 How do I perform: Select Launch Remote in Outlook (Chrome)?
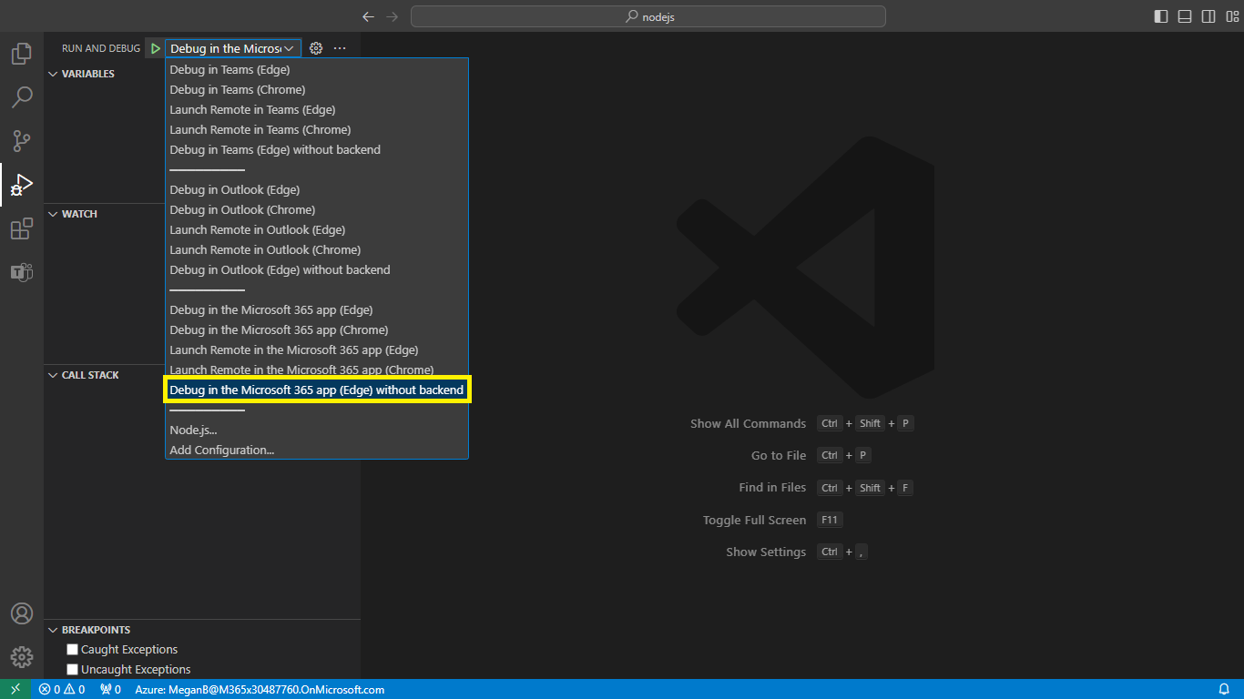(317, 249)
